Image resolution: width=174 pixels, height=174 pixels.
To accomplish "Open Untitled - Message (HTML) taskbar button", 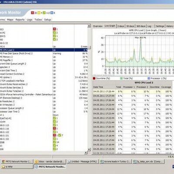I will point(83,161).
